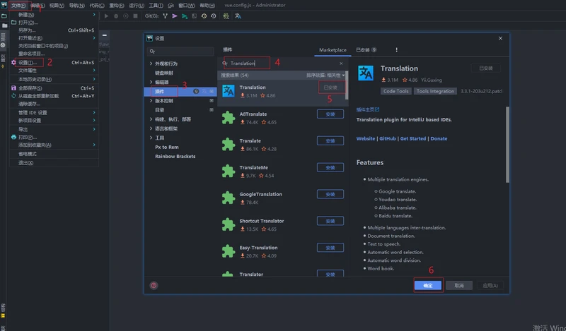Click the Stop square icon in the toolbar
This screenshot has height=331, width=566.
click(135, 16)
